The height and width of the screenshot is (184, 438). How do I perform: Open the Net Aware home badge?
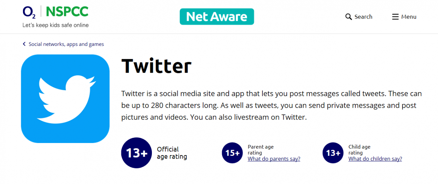pyautogui.click(x=217, y=17)
